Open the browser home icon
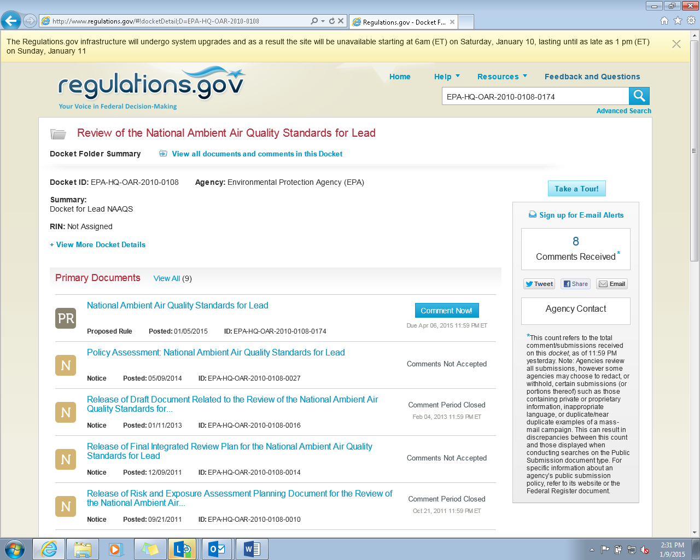 pyautogui.click(x=664, y=21)
